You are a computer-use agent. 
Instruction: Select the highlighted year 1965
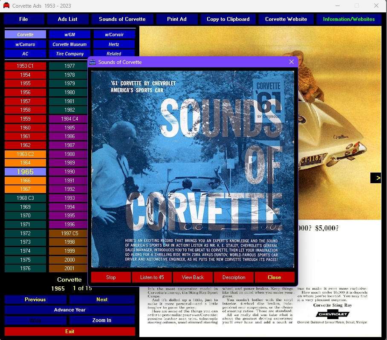click(25, 172)
